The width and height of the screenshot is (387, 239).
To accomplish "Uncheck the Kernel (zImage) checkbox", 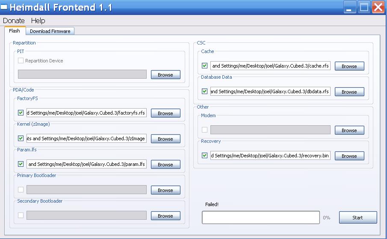I will [x=21, y=139].
